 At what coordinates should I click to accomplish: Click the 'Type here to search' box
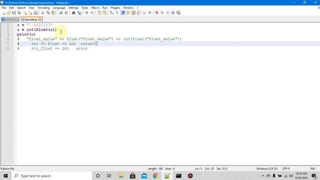(x=52, y=176)
